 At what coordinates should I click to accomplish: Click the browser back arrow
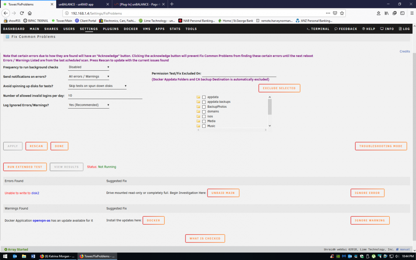[5, 13]
